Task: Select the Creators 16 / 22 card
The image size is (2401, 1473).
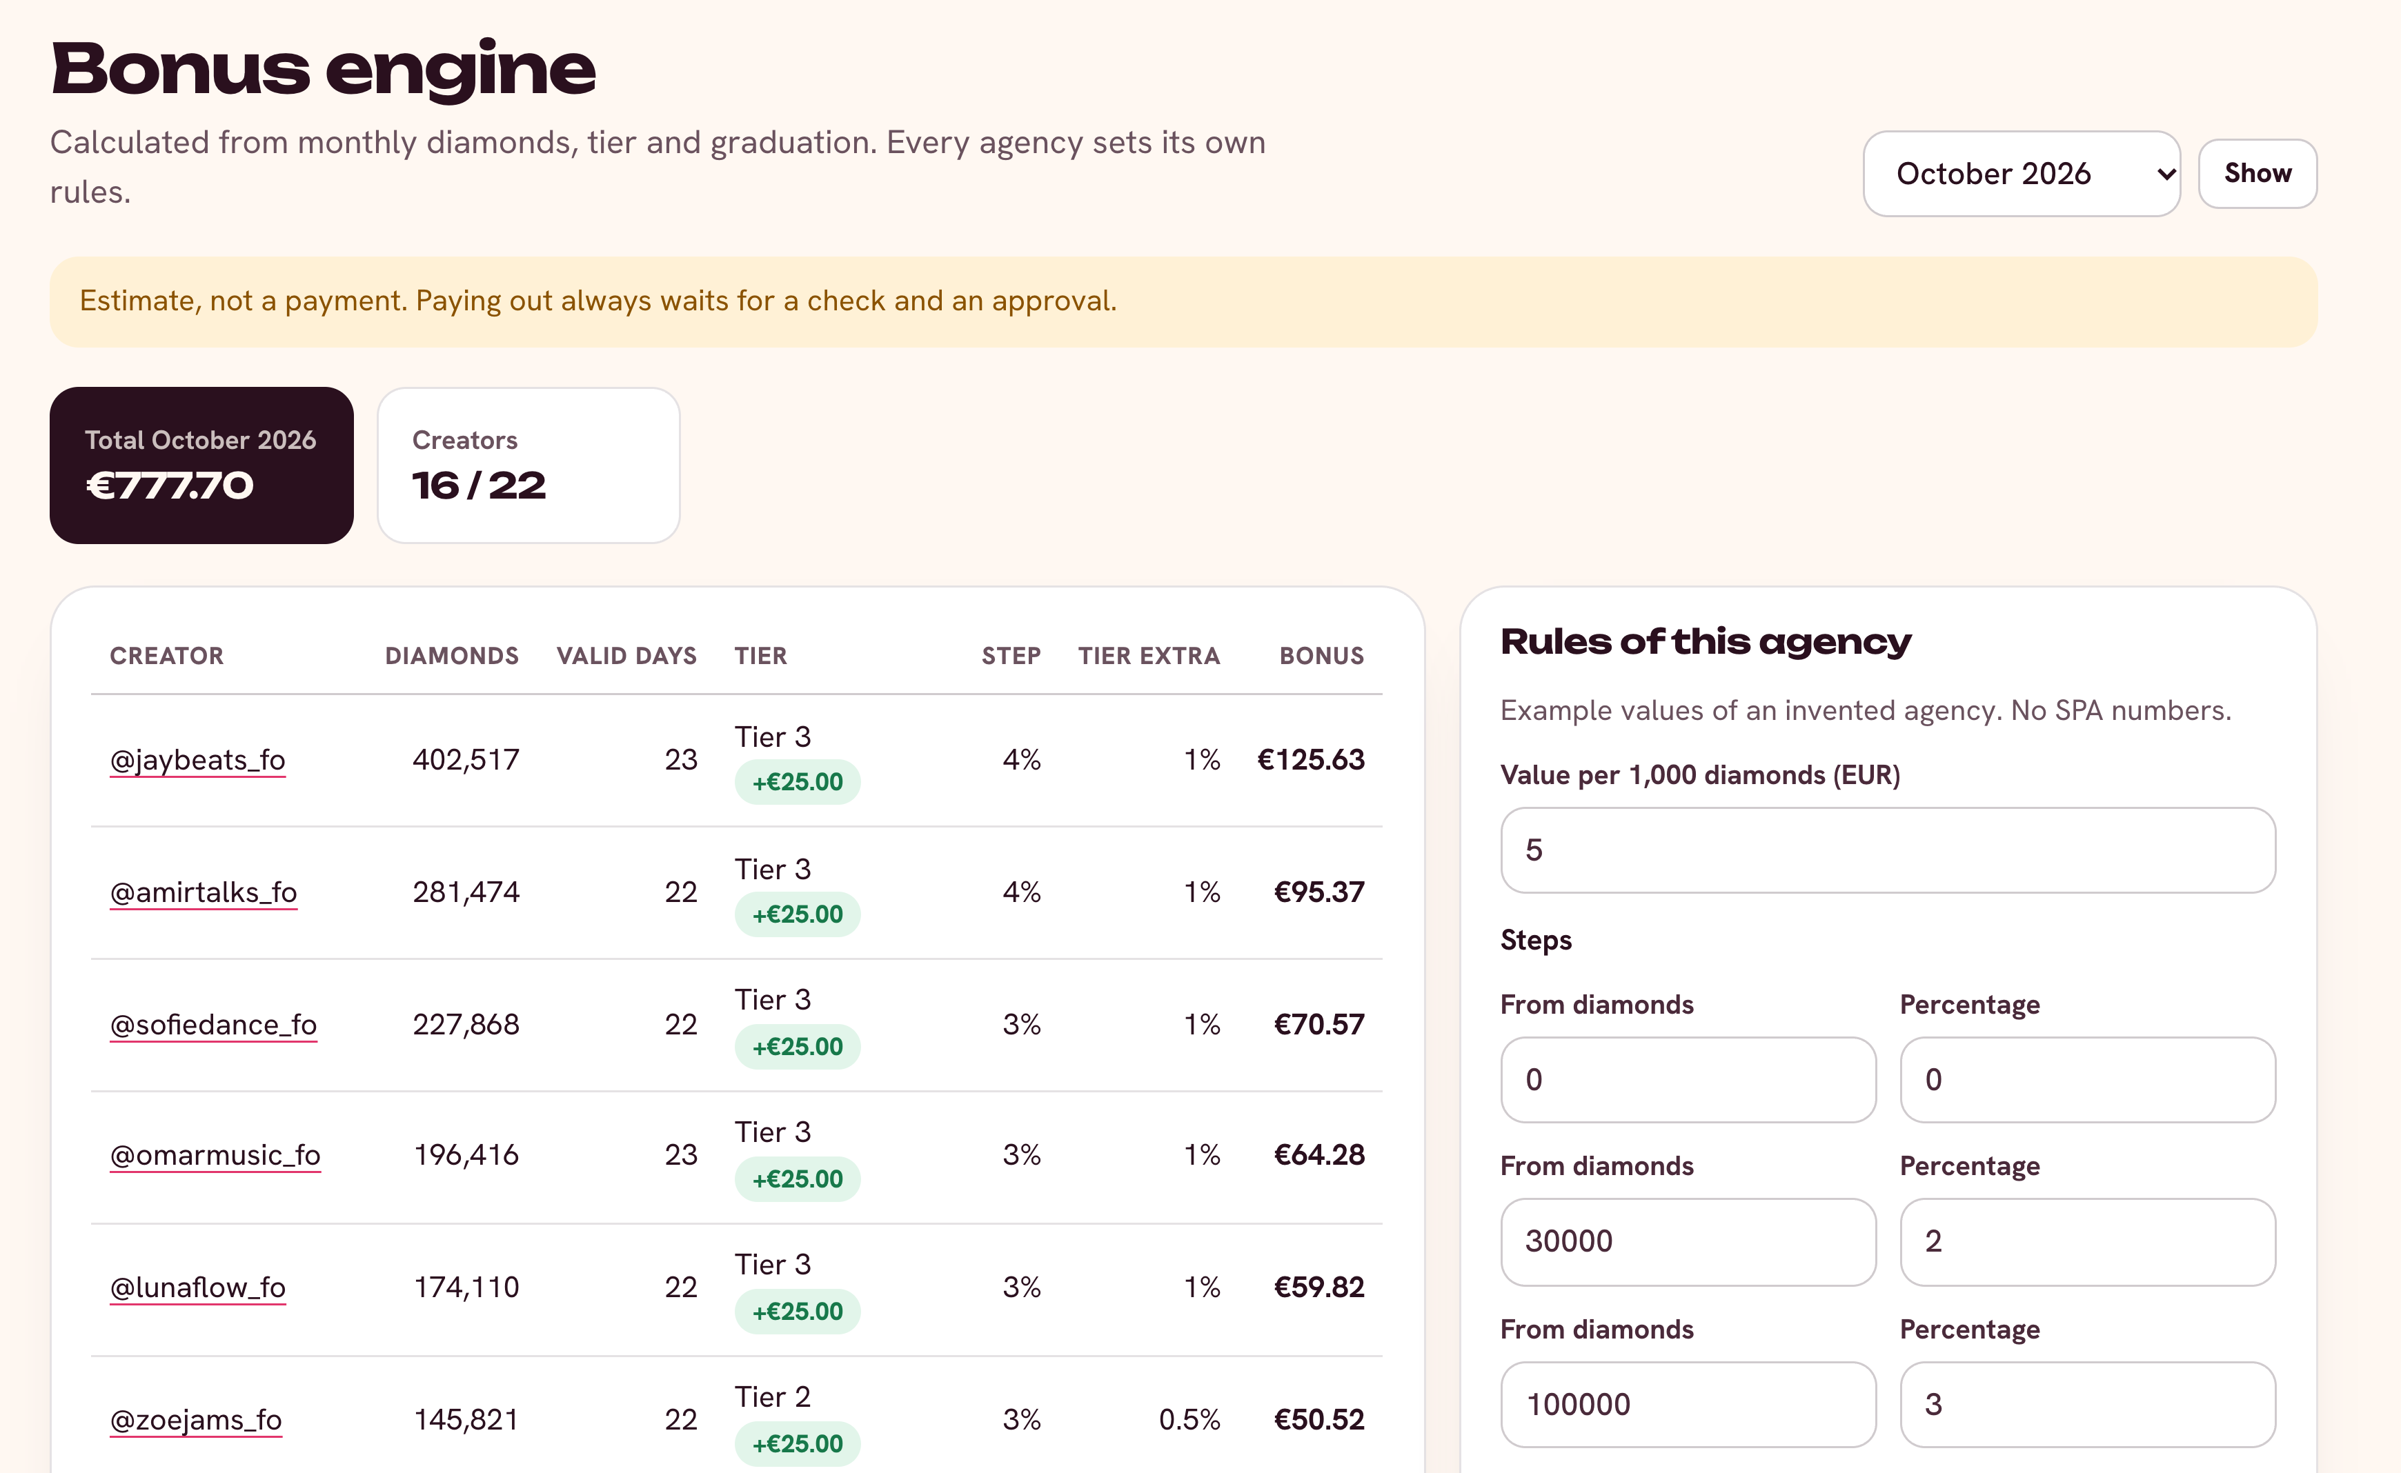Action: 528,465
